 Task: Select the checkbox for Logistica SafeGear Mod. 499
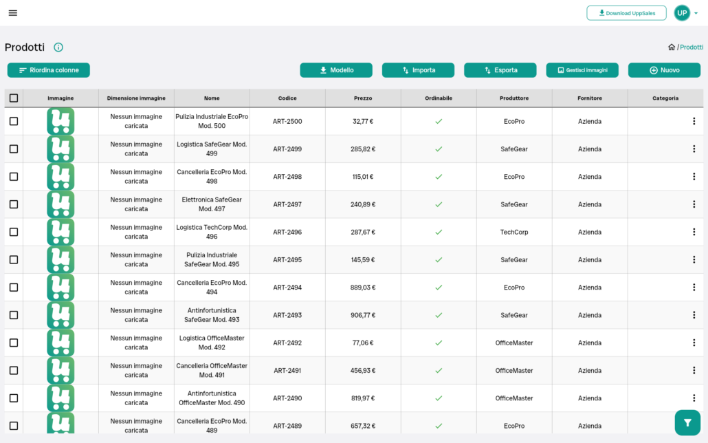(x=13, y=149)
